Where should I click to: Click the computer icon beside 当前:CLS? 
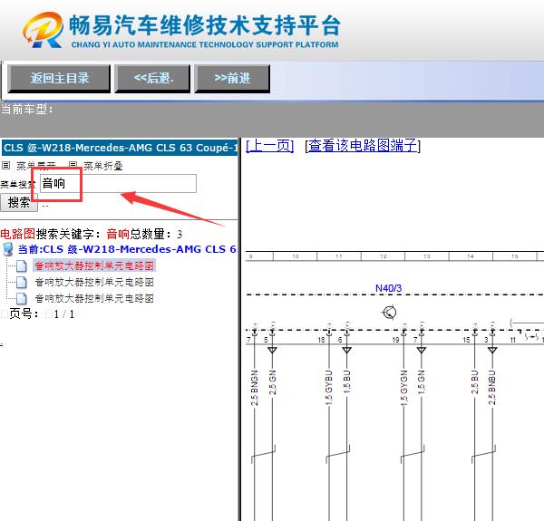[7, 249]
